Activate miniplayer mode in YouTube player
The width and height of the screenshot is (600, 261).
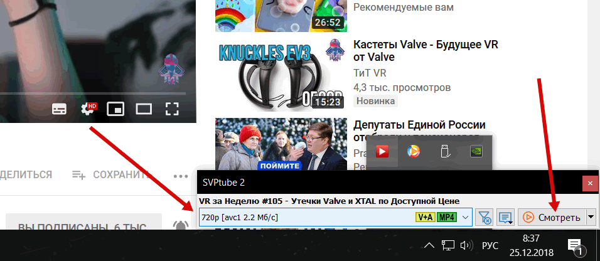pos(115,109)
